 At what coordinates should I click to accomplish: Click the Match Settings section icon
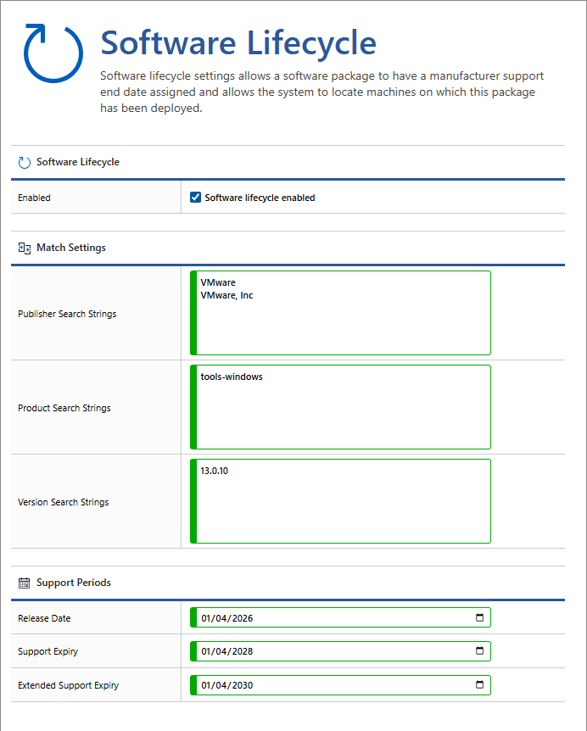(25, 248)
